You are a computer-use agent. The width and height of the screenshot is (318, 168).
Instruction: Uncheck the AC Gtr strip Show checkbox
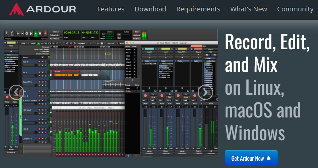point(134,68)
